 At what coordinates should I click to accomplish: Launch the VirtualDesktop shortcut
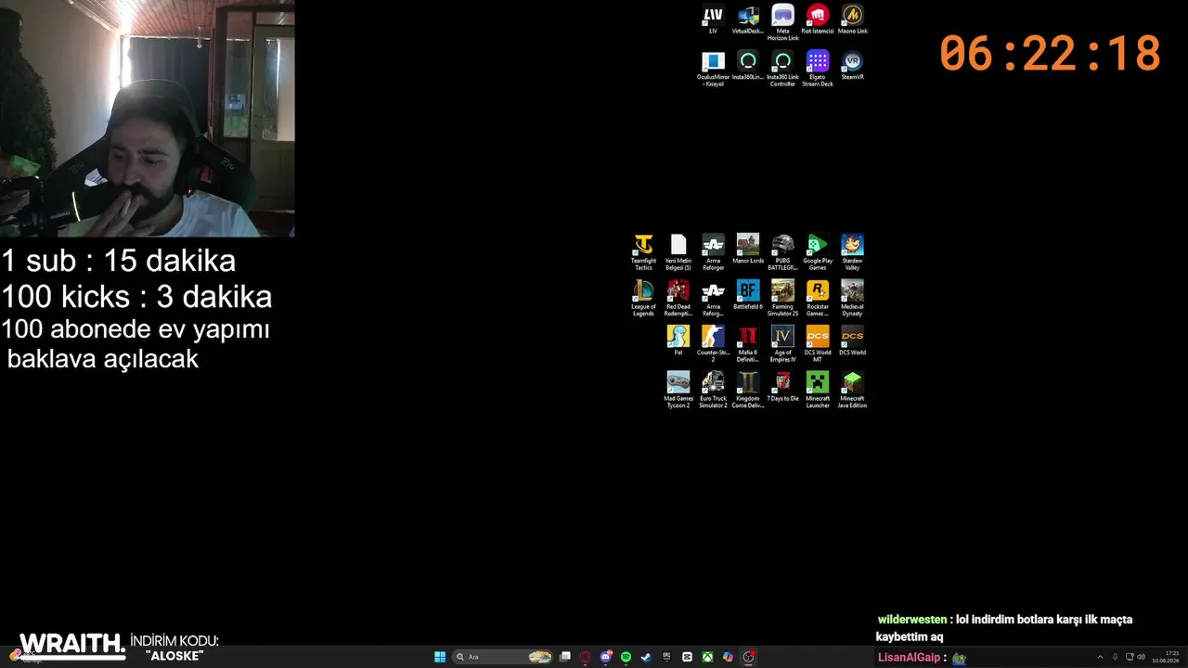(747, 19)
